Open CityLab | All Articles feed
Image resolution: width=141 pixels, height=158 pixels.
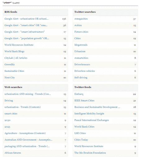(16, 58)
